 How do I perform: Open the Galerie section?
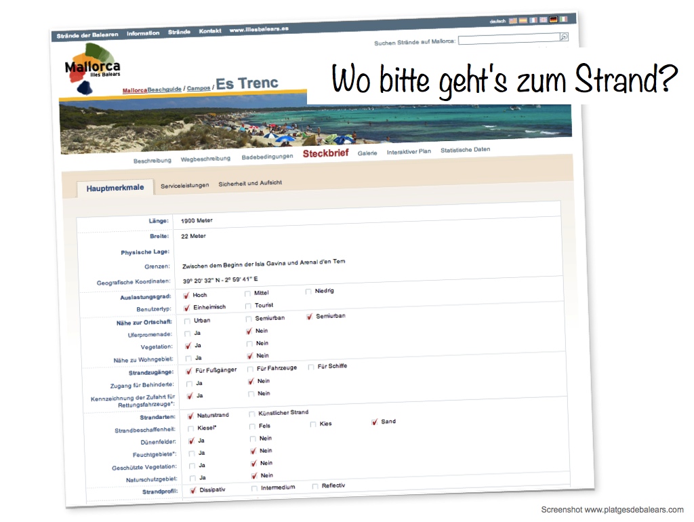pyautogui.click(x=367, y=153)
